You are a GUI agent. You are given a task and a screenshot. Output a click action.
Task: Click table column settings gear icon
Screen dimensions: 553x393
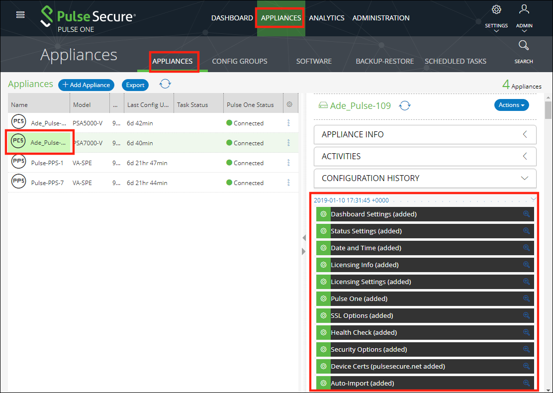(x=289, y=104)
